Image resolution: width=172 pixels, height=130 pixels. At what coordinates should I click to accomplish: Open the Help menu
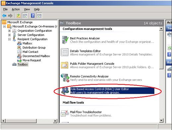[x=37, y=9]
